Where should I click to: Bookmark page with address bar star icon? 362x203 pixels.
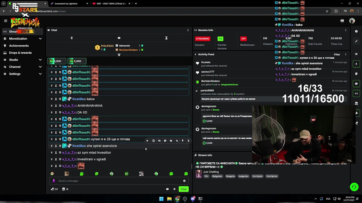pos(327,11)
